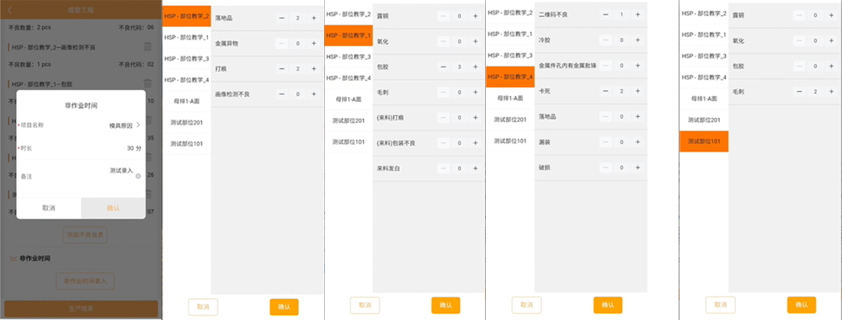Screen dimensions: 842x320
Task: Confirm the screen with 测试部位101 highlighted
Action: [802, 305]
